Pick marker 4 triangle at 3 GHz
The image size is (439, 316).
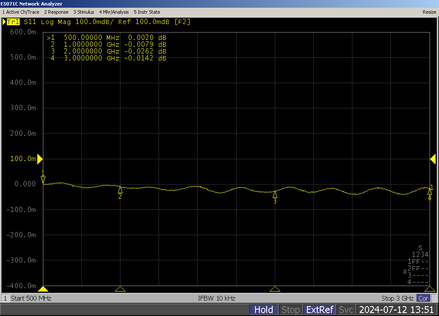[429, 192]
